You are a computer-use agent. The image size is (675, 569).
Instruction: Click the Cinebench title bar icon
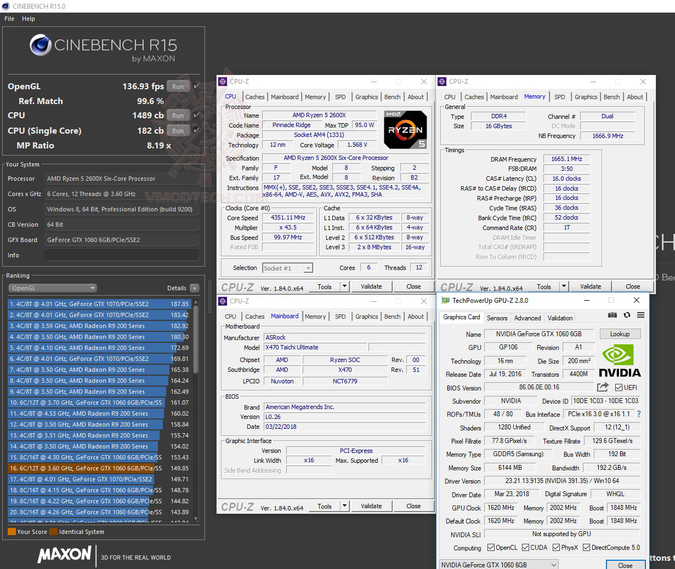click(x=5, y=6)
